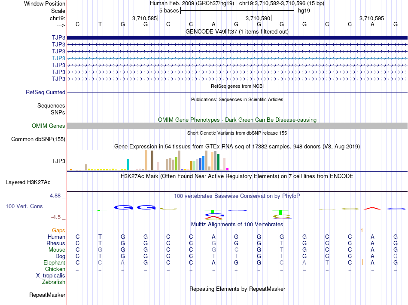This screenshot has height=305, width=408.
Task: Click the 100 Vert. Cons track label
Action: coord(24,206)
